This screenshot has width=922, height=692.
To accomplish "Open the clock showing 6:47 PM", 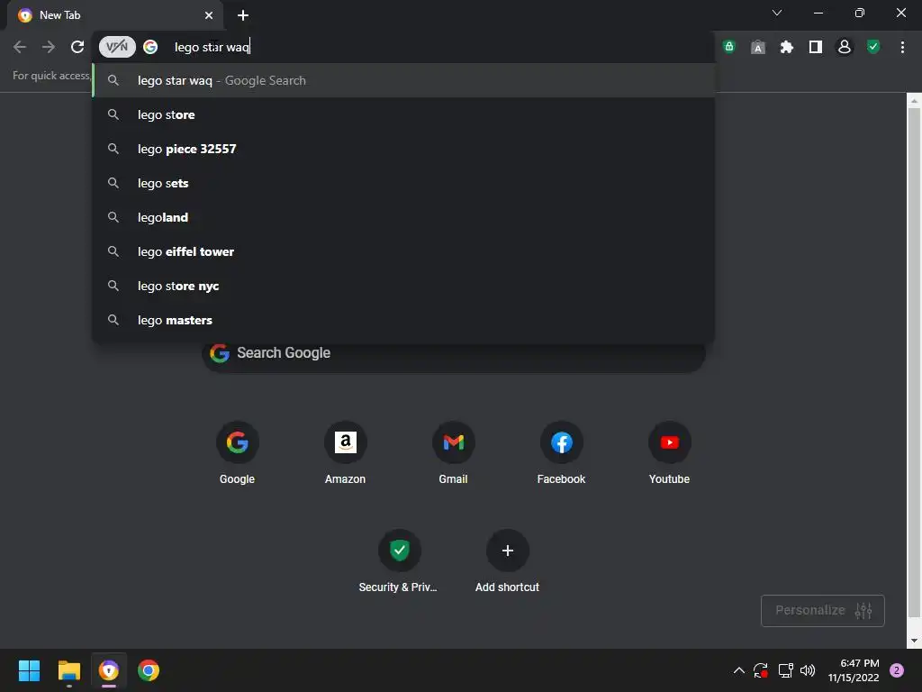I will 854,670.
